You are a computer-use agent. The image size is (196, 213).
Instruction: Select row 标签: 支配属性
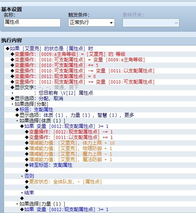click(100, 109)
